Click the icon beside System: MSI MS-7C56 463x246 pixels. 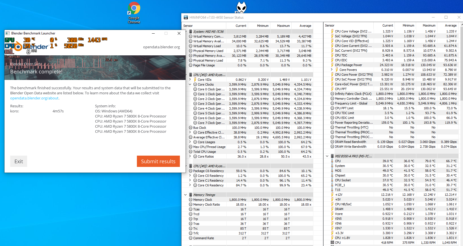point(191,32)
